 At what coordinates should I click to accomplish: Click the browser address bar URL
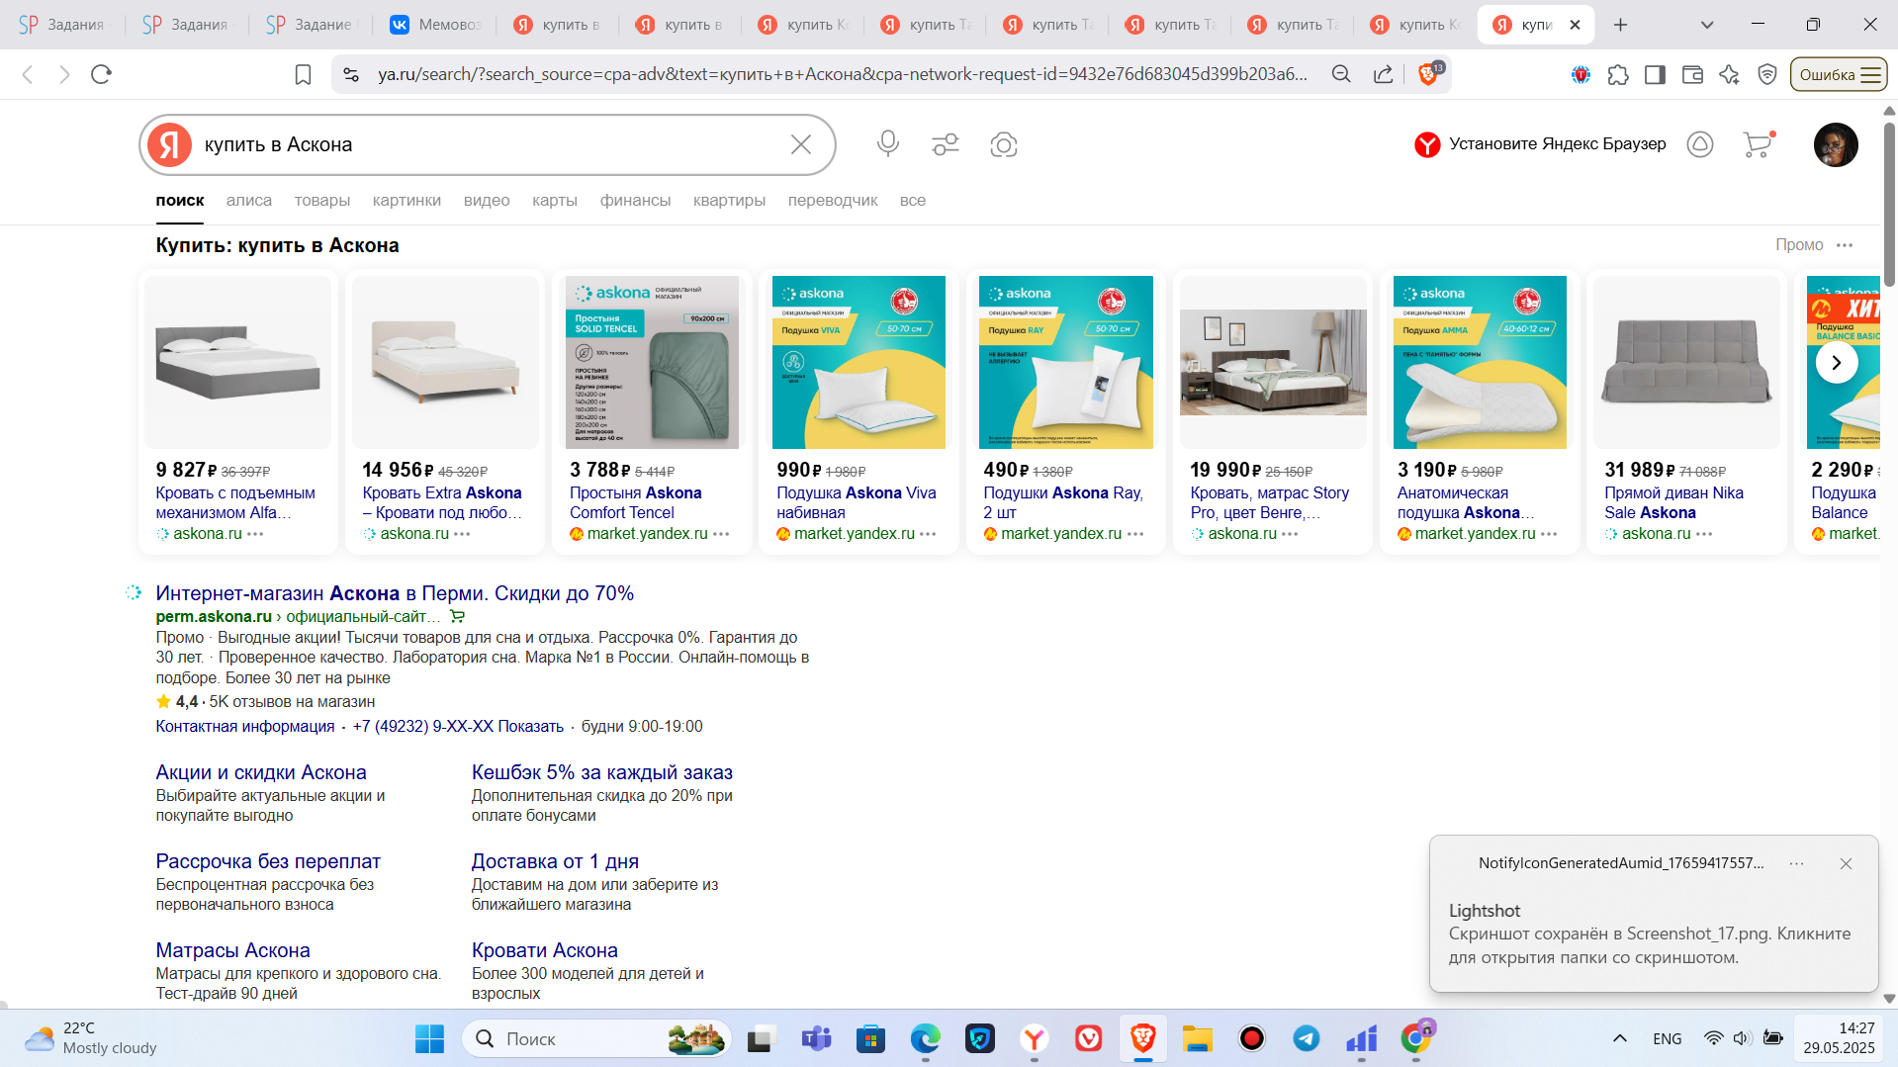point(843,74)
